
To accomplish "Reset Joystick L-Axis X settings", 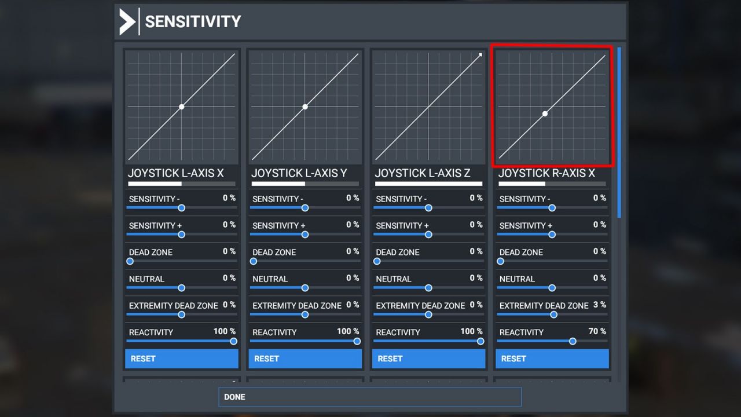I will [182, 359].
